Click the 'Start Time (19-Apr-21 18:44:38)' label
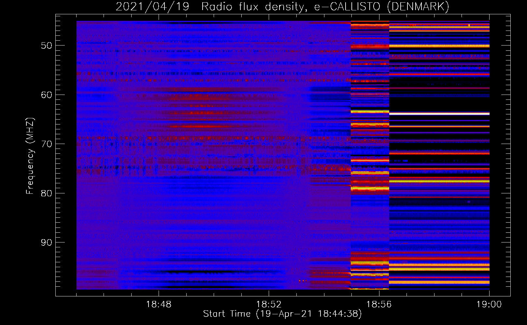527x325 pixels. click(x=282, y=314)
